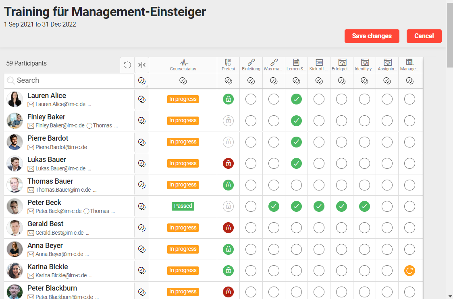Click the LinkedIn Manage column icon
The image size is (453, 299).
409,63
